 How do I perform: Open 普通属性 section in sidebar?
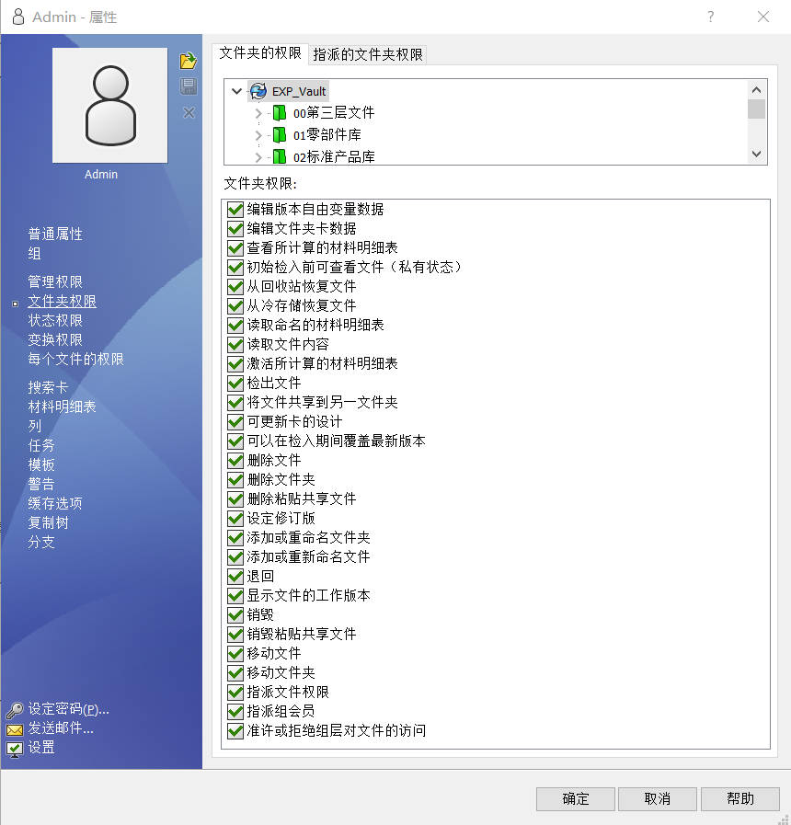point(55,235)
